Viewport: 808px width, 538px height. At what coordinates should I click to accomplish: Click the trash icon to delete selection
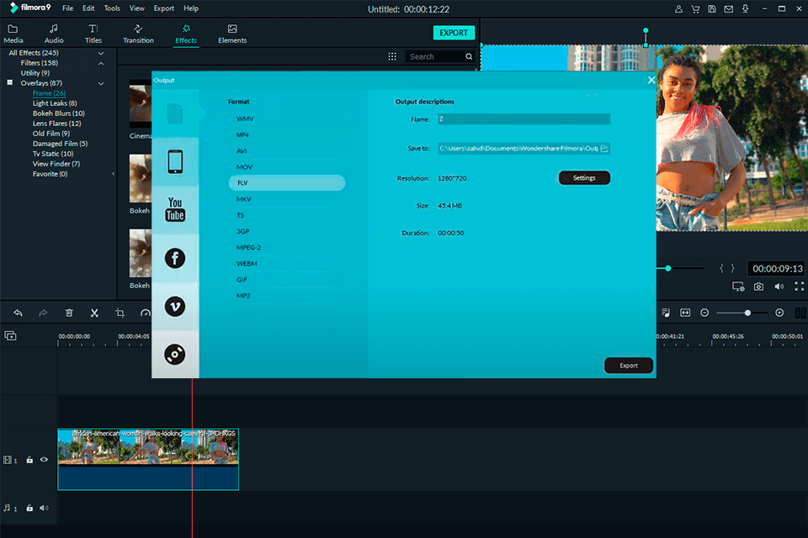69,312
